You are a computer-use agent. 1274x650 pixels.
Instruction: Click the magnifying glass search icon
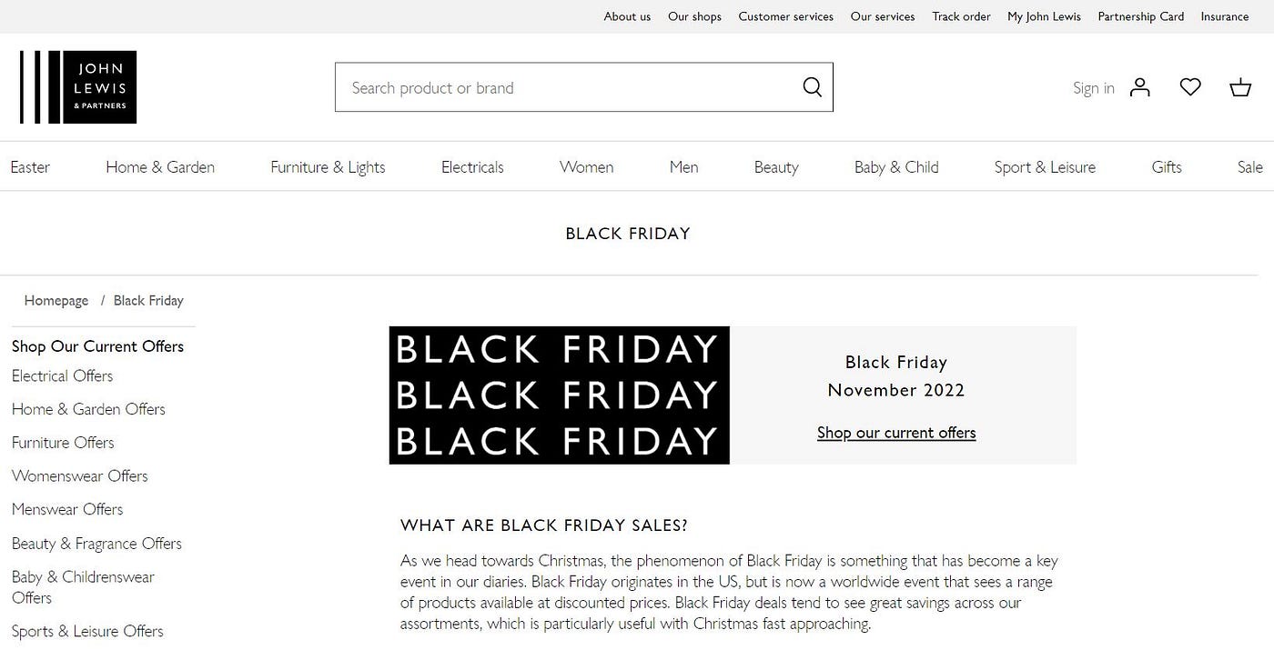coord(812,87)
